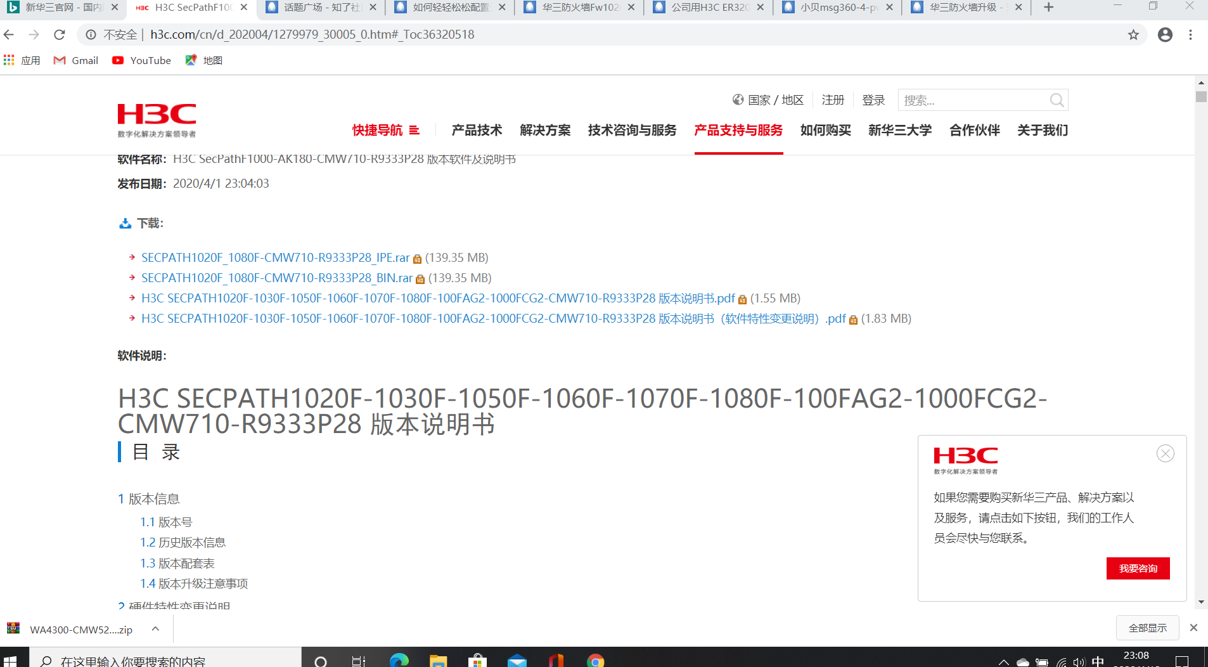Open the 解决方案 menu
1208x667 pixels.
point(545,130)
